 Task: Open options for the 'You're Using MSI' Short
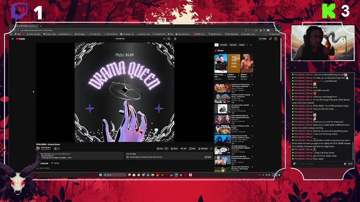[x=225, y=75]
